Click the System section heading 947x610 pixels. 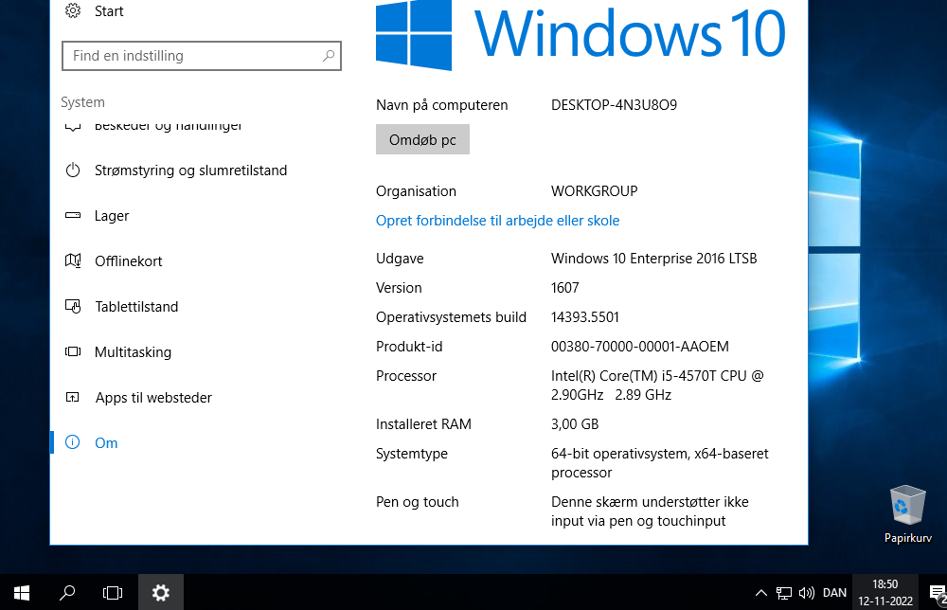tap(82, 102)
